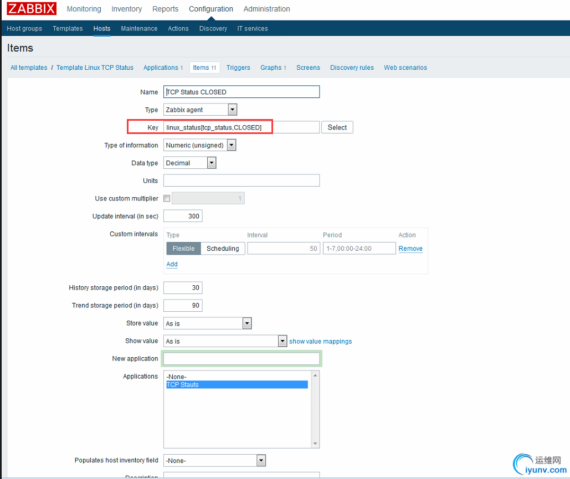Open the Configuration menu
This screenshot has width=570, height=479.
click(x=211, y=9)
